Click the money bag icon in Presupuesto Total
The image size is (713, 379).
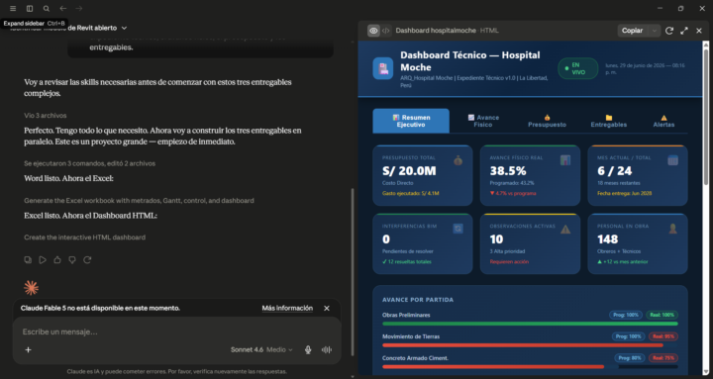pos(458,160)
